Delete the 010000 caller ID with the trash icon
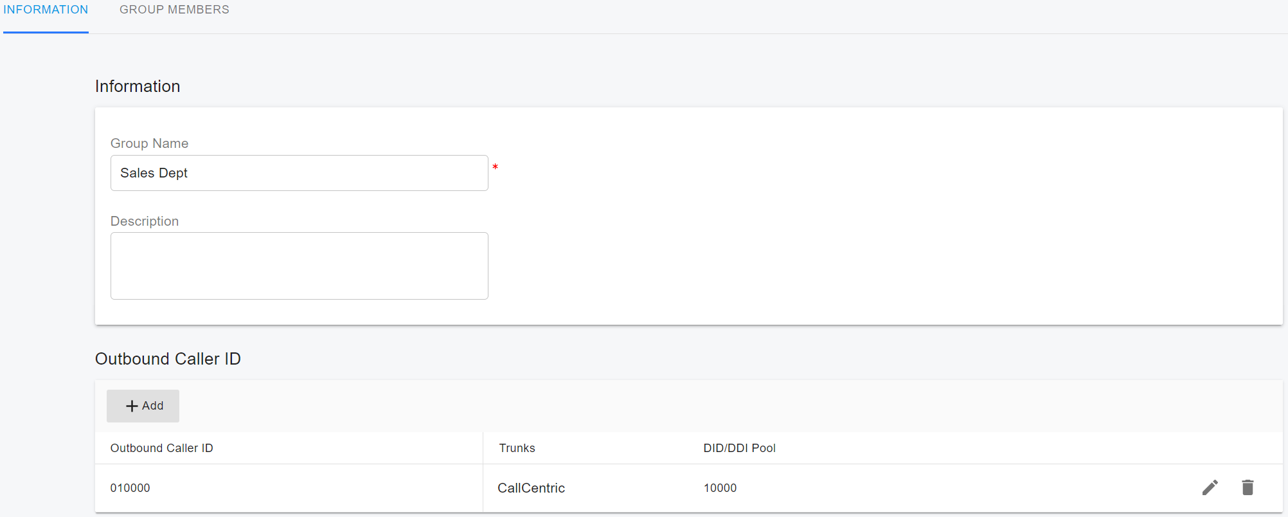 coord(1248,487)
